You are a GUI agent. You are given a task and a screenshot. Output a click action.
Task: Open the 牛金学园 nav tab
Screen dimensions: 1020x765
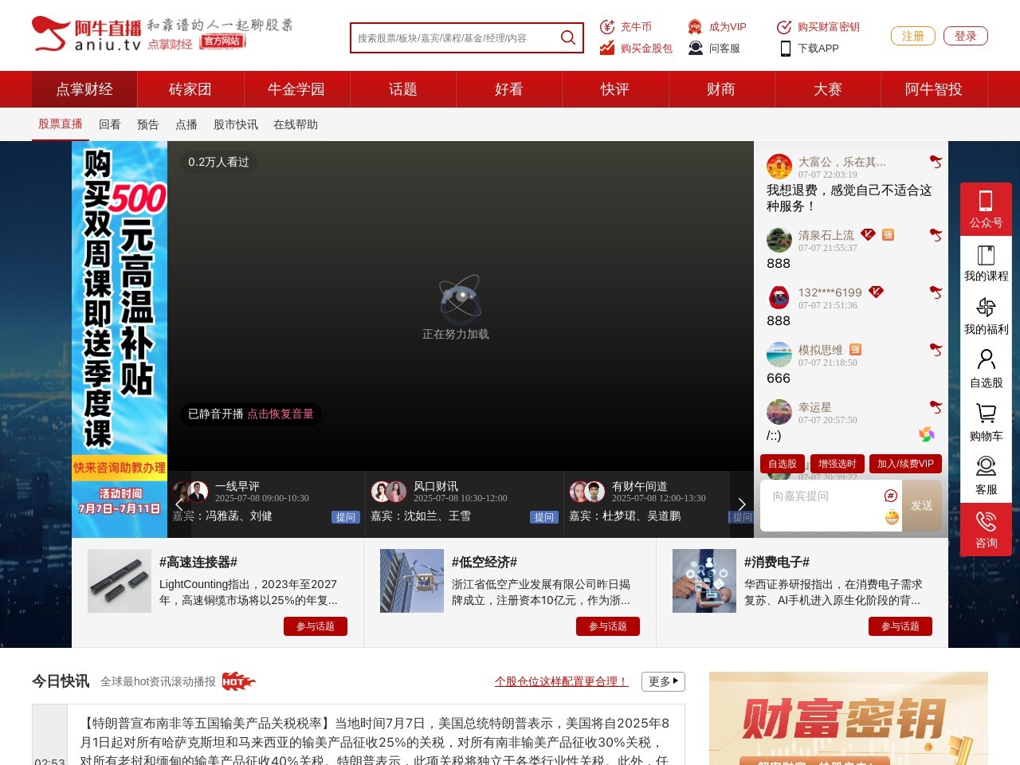(296, 89)
